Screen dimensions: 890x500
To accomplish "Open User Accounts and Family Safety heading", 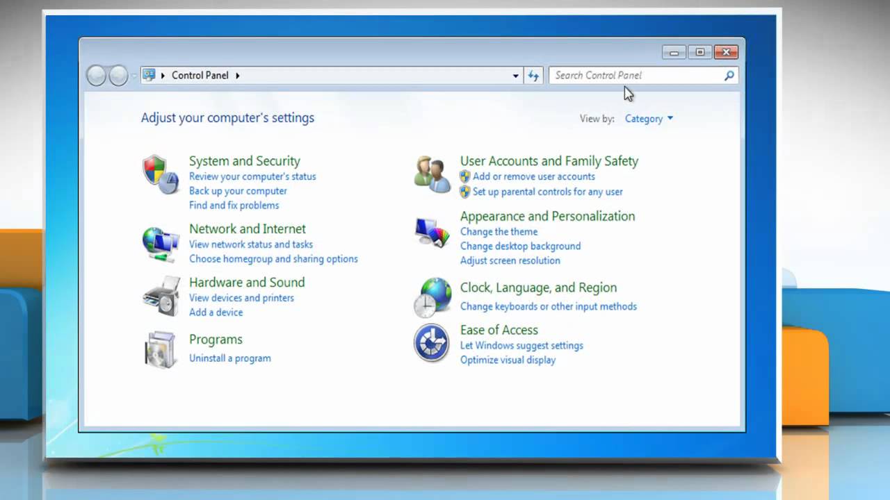I will pyautogui.click(x=549, y=160).
